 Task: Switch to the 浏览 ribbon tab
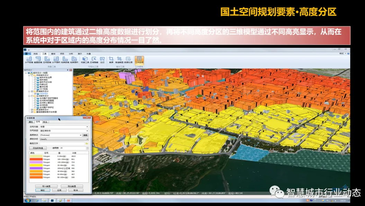point(35,54)
